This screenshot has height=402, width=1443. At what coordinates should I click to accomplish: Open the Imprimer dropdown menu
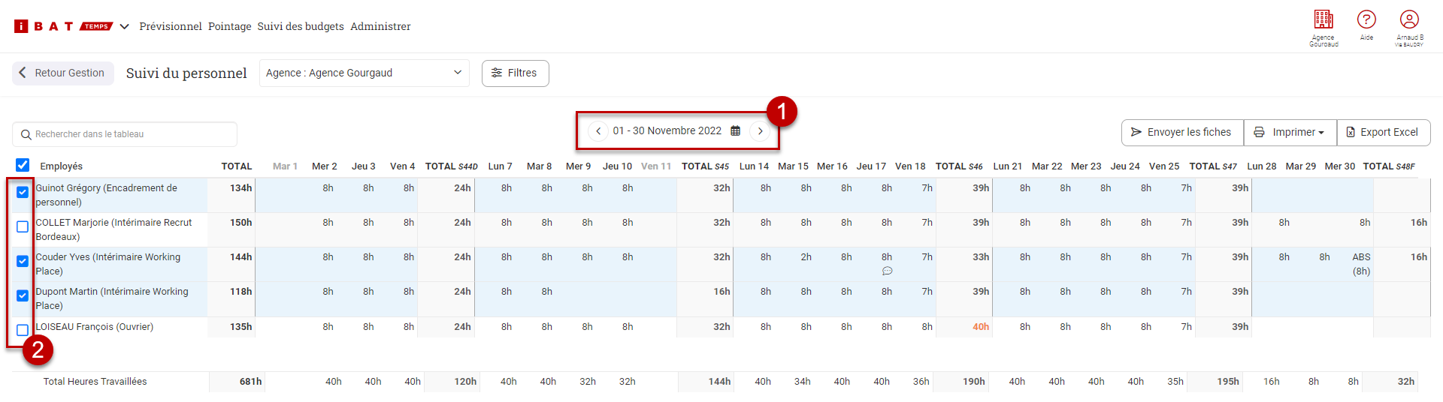pos(1290,133)
